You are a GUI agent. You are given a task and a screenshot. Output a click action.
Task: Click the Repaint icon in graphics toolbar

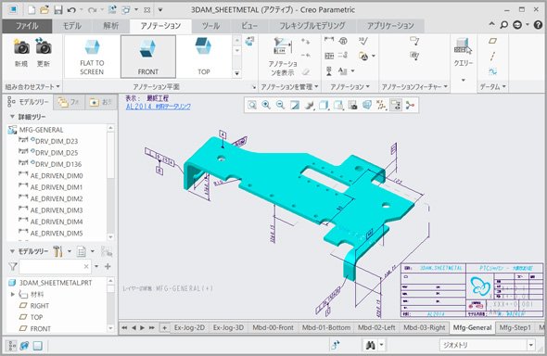(295, 105)
